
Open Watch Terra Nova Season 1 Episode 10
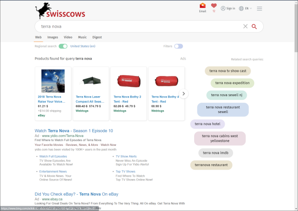click(74, 131)
